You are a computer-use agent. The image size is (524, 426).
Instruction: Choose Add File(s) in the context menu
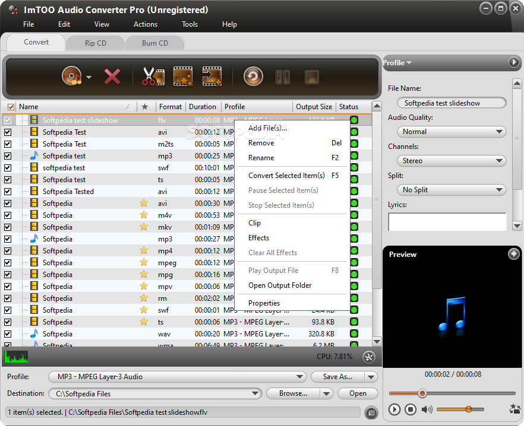(x=293, y=128)
